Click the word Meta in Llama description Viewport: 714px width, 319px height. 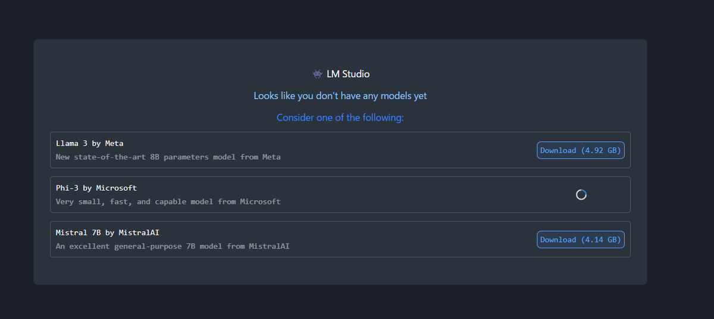(271, 157)
